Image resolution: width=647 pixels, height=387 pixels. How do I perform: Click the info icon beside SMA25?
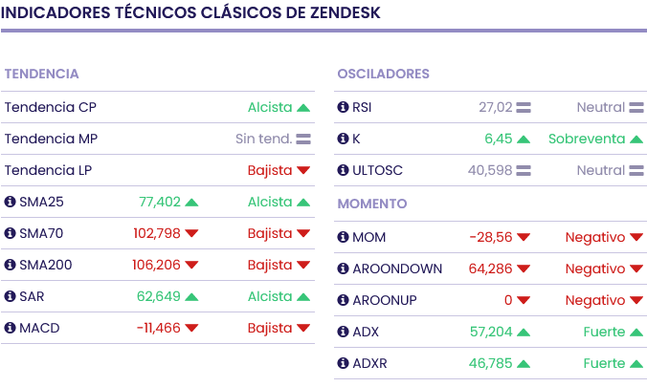pos(11,203)
